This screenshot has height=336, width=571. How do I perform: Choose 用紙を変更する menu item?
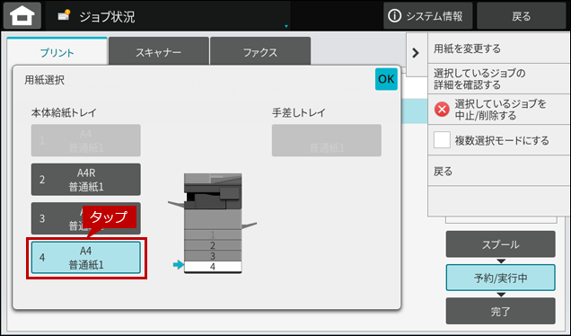coord(498,49)
